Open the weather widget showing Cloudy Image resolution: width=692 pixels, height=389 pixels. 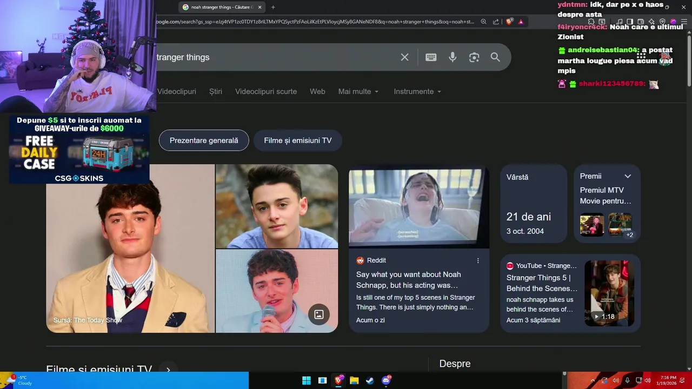pyautogui.click(x=19, y=380)
